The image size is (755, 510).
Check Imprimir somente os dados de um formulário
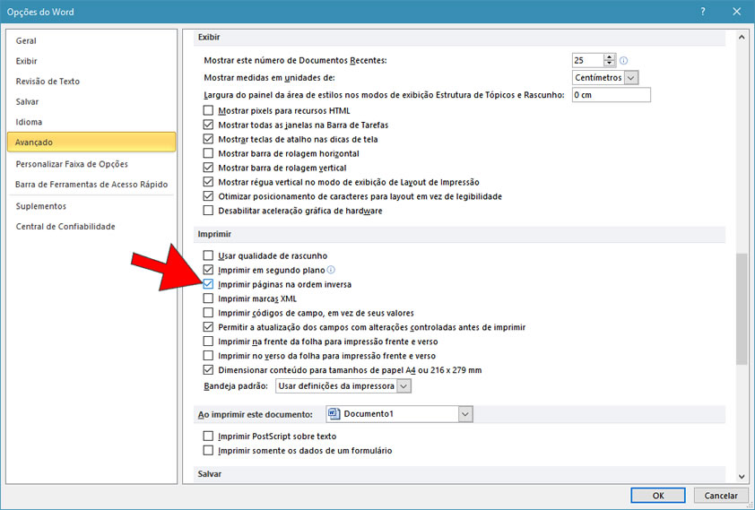208,451
